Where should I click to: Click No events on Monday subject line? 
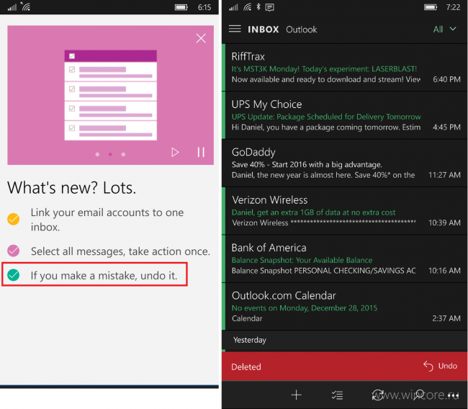point(305,307)
